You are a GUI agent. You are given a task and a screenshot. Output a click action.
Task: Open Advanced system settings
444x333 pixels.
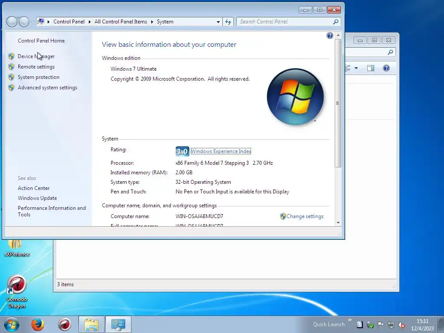click(47, 88)
